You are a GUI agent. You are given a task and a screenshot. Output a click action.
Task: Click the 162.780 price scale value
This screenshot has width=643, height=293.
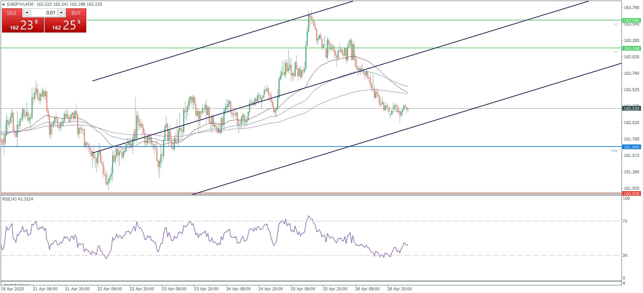point(631,73)
